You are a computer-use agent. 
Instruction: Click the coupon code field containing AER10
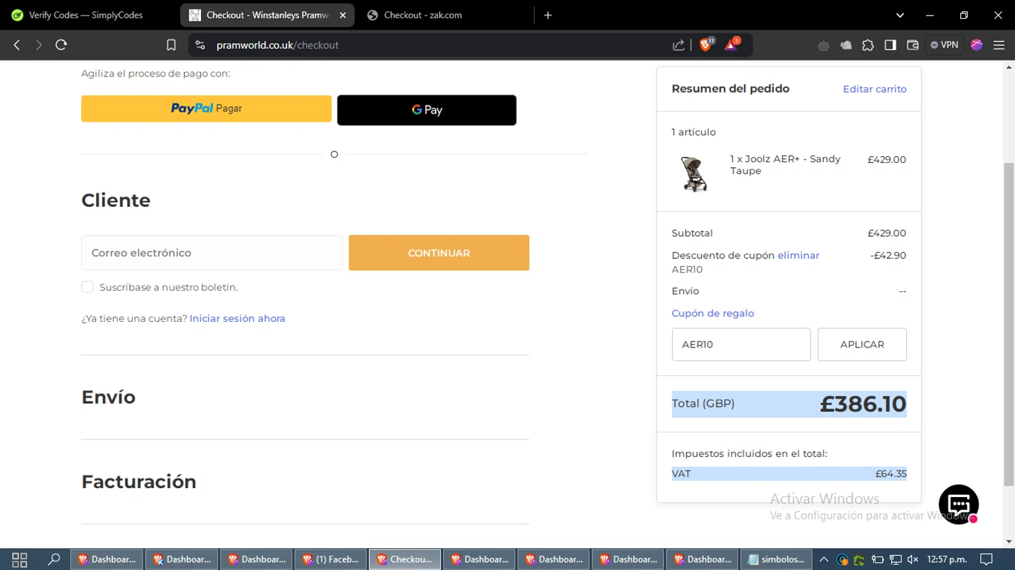point(741,345)
